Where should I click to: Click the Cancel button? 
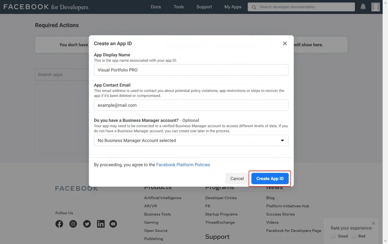[237, 179]
